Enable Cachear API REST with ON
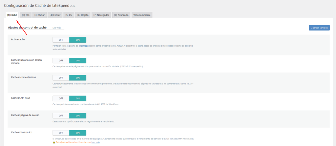The height and width of the screenshot is (146, 336). pyautogui.click(x=78, y=98)
